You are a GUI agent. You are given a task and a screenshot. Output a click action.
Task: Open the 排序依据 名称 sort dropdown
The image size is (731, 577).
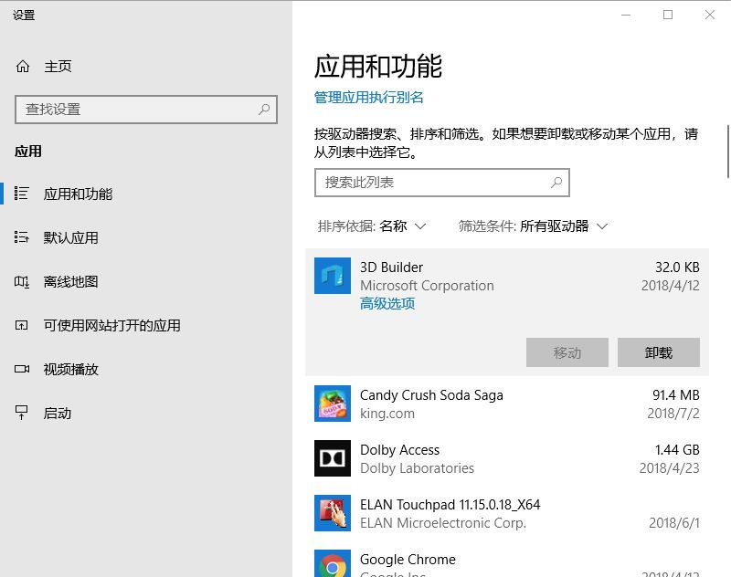click(x=372, y=226)
